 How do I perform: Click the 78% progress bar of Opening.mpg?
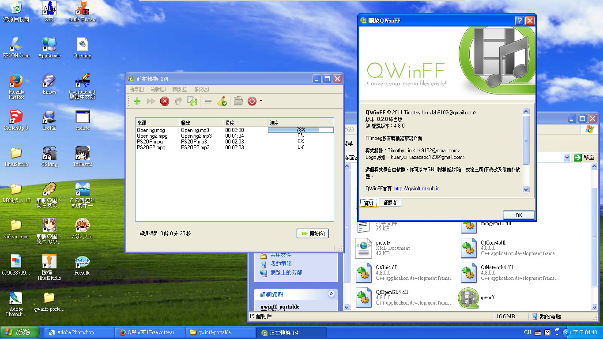301,130
